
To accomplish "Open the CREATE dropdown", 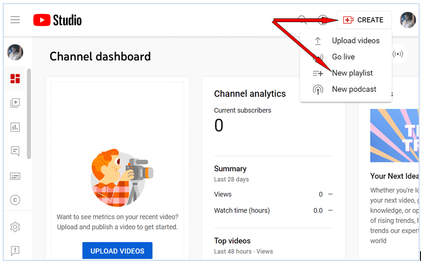I will point(364,20).
